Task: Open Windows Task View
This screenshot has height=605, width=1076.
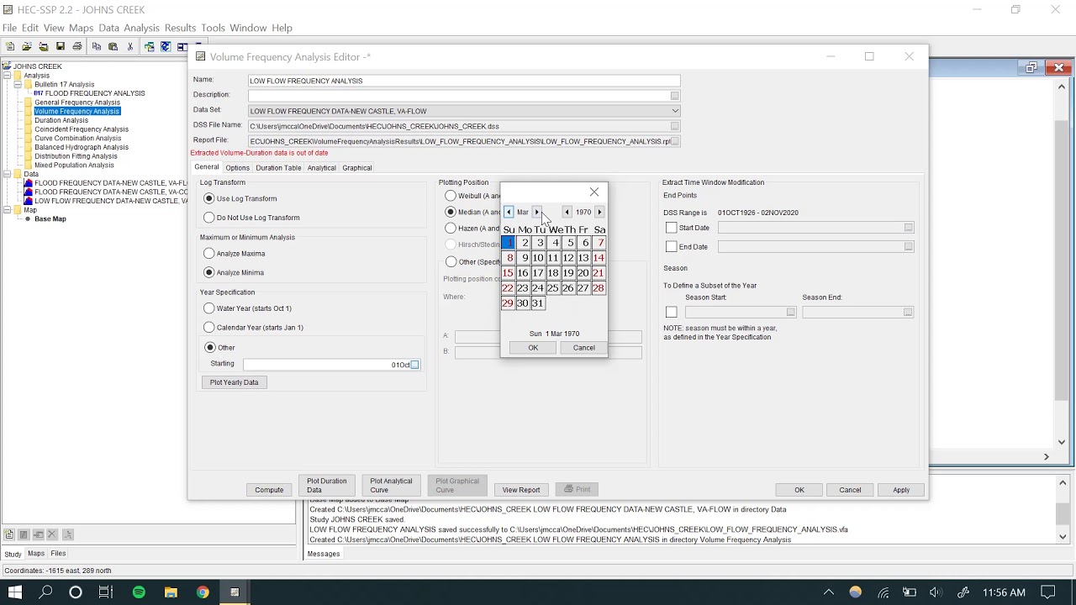Action: click(105, 592)
